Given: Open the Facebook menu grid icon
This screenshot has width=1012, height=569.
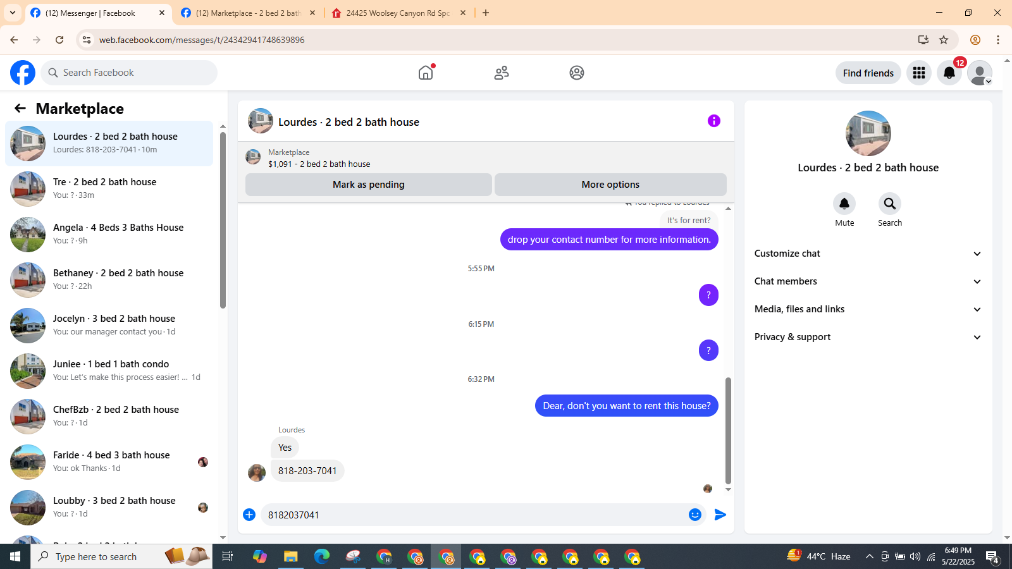Looking at the screenshot, I should [919, 73].
